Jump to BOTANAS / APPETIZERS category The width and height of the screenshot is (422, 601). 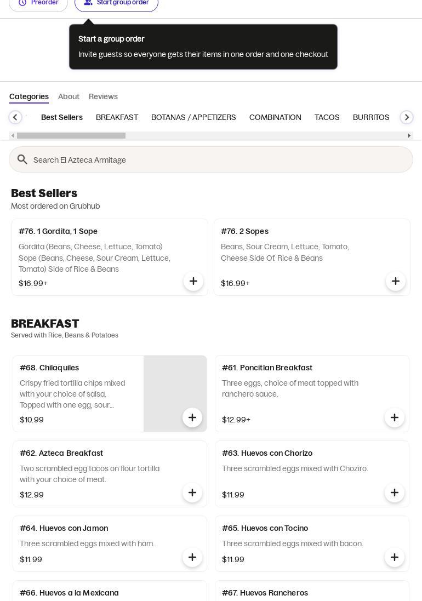point(193,117)
